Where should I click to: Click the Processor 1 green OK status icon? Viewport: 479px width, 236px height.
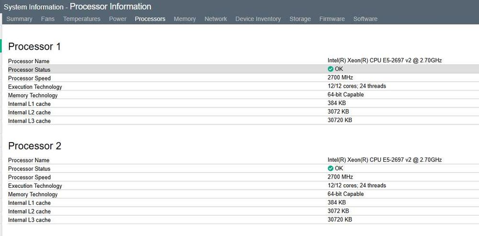[x=331, y=69]
